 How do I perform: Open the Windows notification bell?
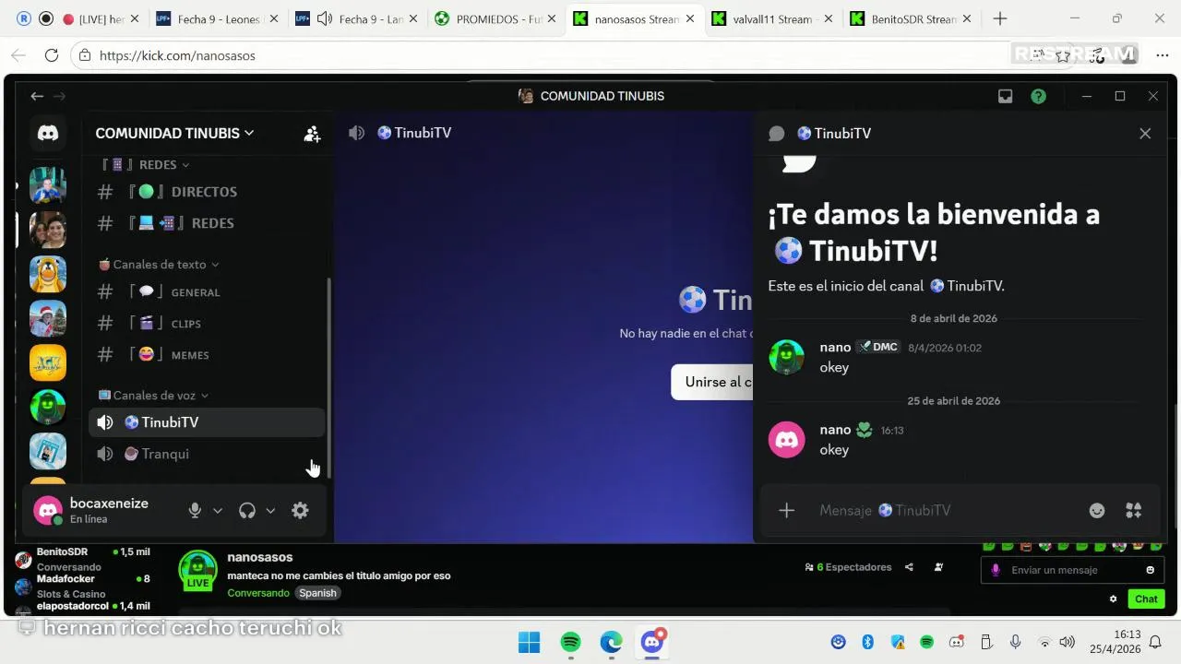coord(1155,642)
